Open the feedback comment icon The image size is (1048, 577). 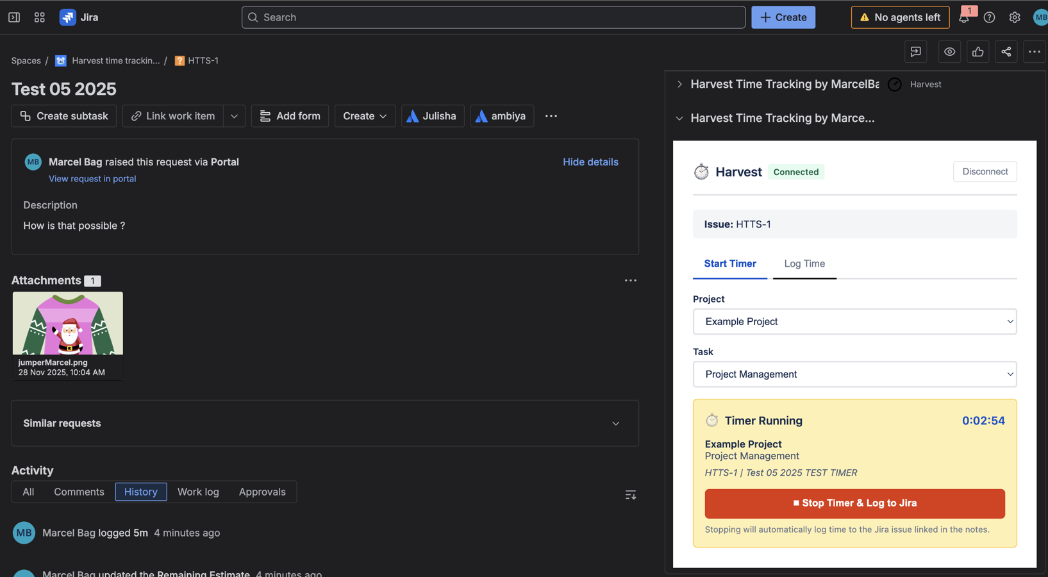point(915,52)
